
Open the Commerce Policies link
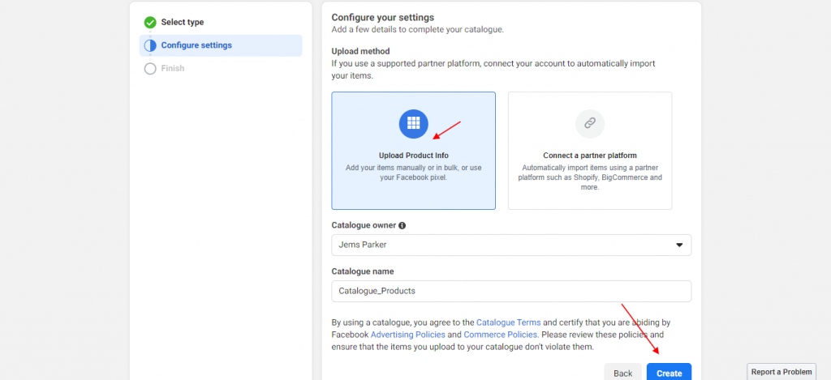501,335
